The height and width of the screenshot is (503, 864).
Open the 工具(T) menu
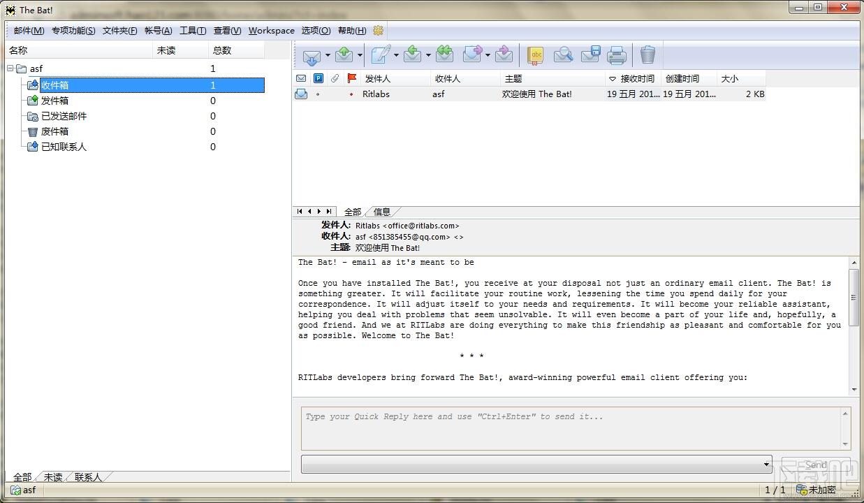(x=193, y=30)
